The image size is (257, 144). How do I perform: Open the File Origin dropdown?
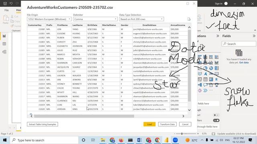tap(49, 19)
